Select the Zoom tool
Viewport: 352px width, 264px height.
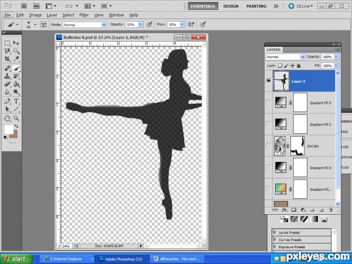(16, 118)
